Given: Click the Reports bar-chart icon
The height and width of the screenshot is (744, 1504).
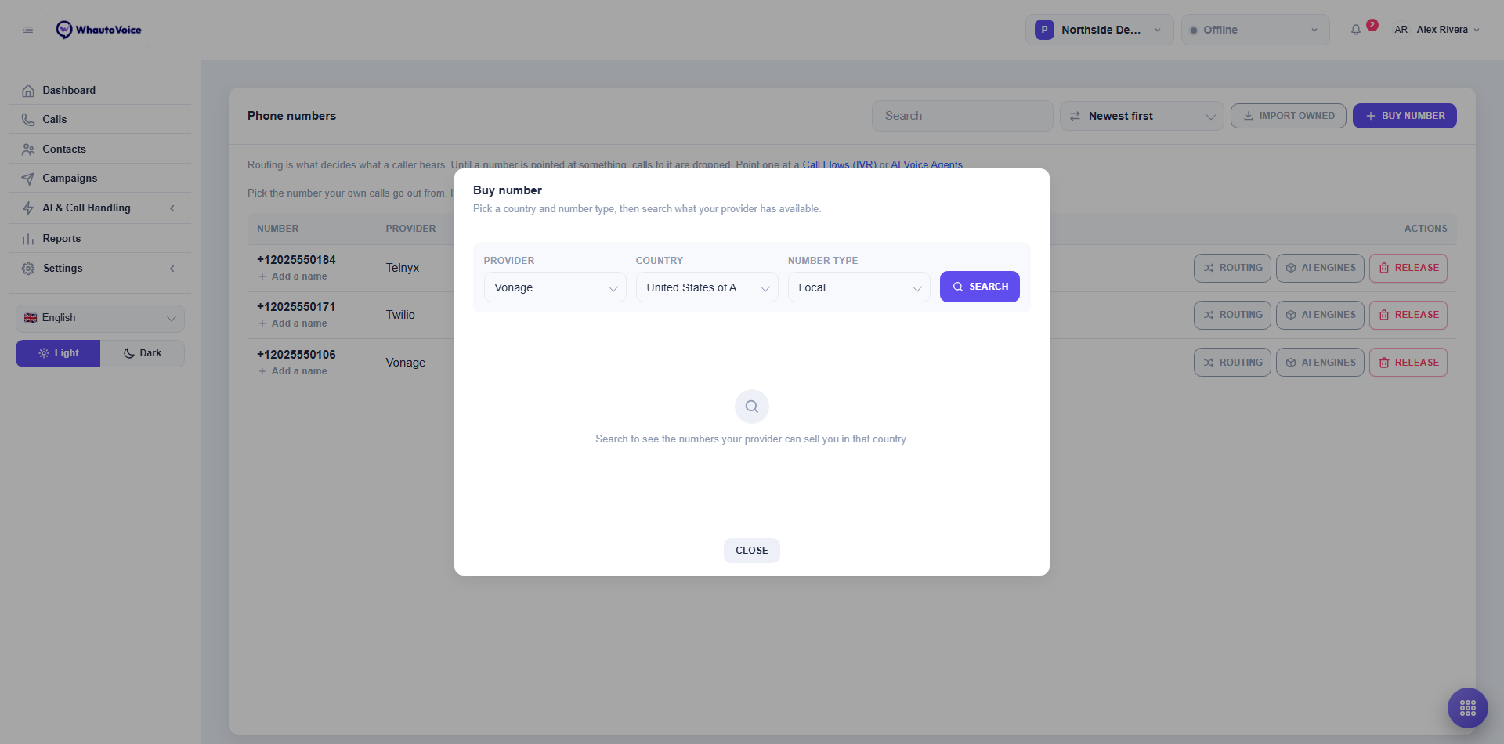Looking at the screenshot, I should [x=28, y=239].
